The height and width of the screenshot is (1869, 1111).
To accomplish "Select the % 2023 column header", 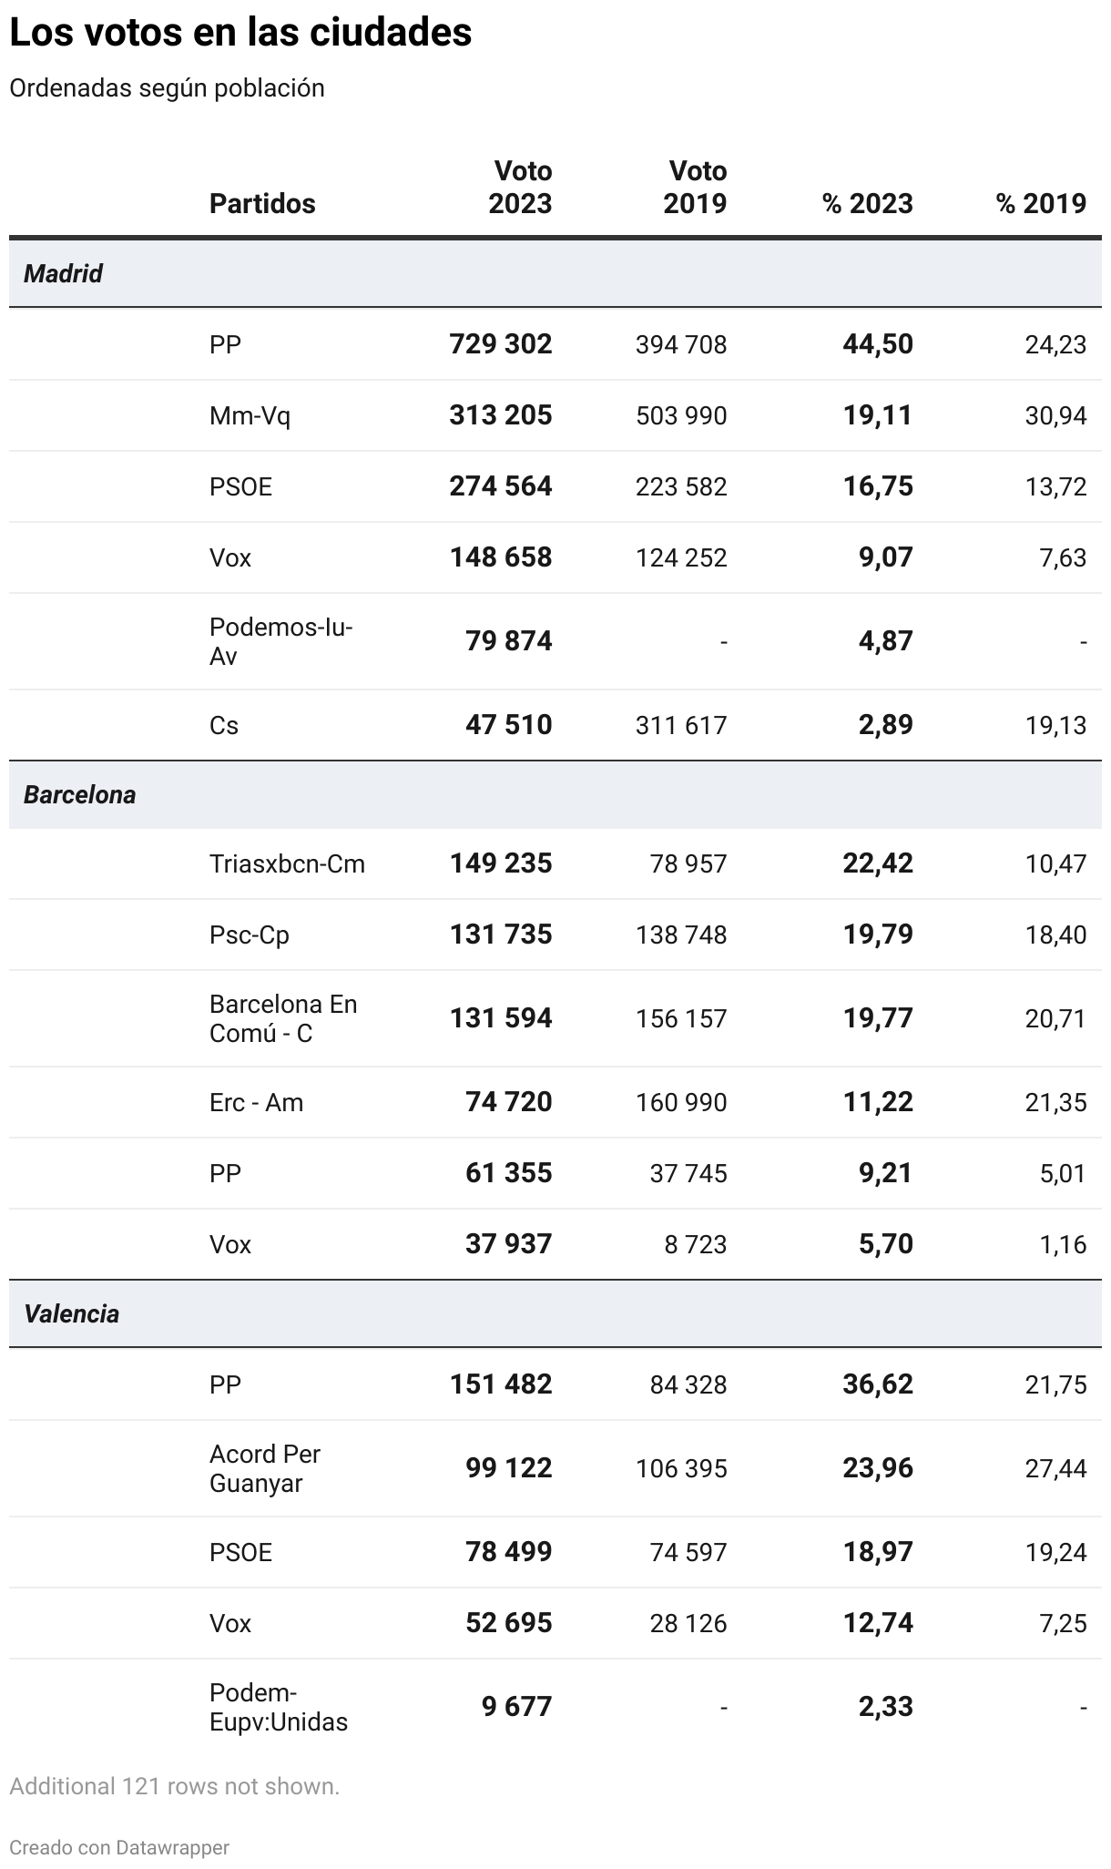I will click(x=867, y=203).
